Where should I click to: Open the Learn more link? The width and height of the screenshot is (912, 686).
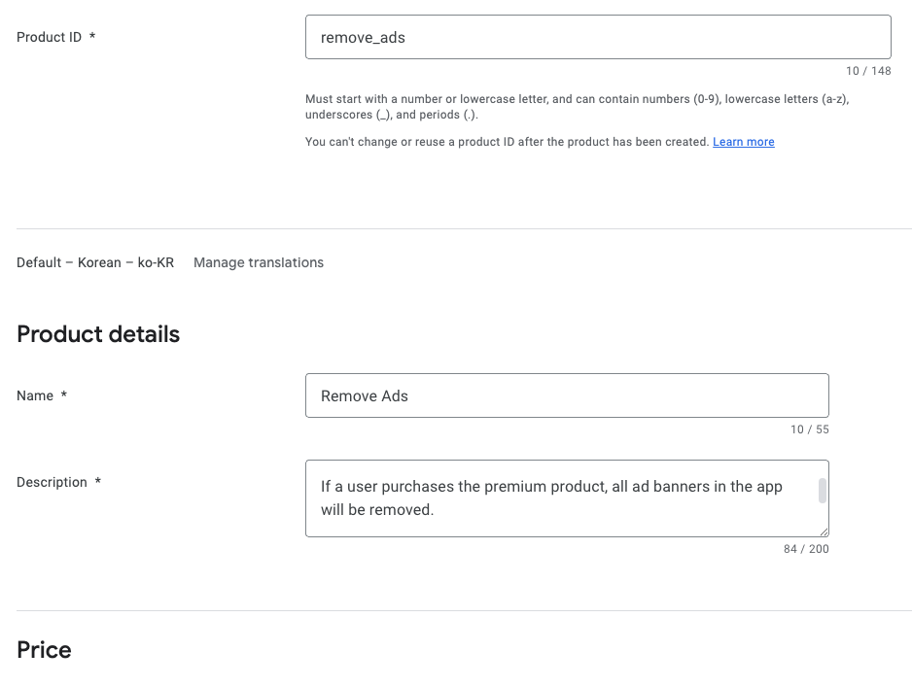(x=743, y=142)
